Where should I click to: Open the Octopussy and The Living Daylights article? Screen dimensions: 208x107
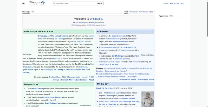click(53, 36)
